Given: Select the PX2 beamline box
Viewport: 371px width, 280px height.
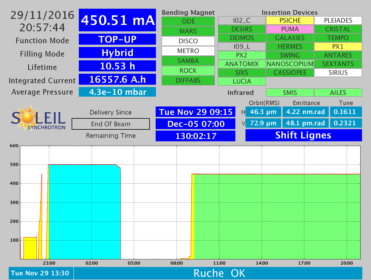Looking at the screenshot, I should 242,55.
